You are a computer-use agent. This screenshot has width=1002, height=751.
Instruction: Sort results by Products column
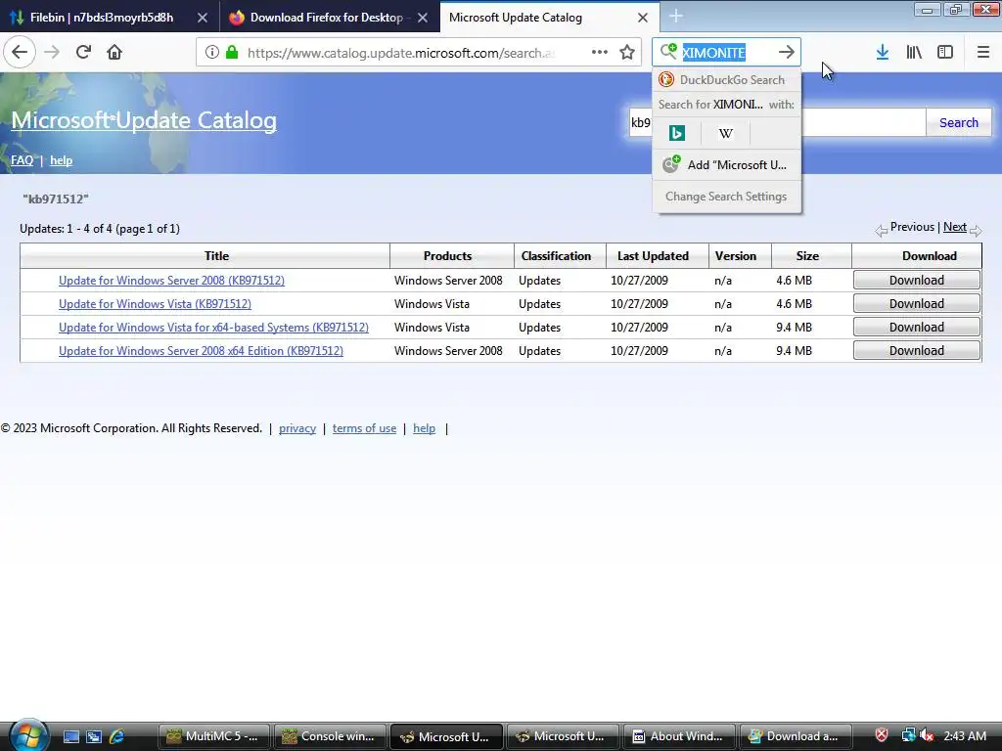[447, 256]
